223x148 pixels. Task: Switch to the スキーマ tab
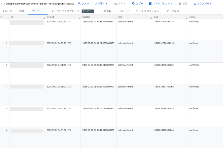7,11
